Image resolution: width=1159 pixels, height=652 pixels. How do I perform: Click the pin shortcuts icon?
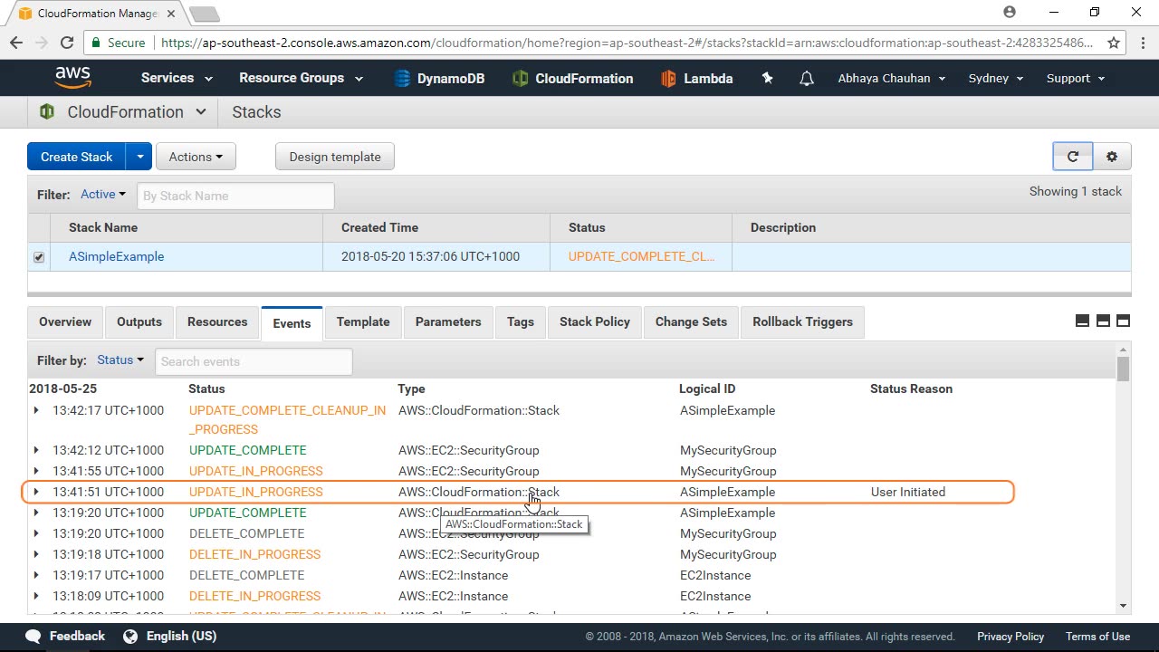(767, 79)
